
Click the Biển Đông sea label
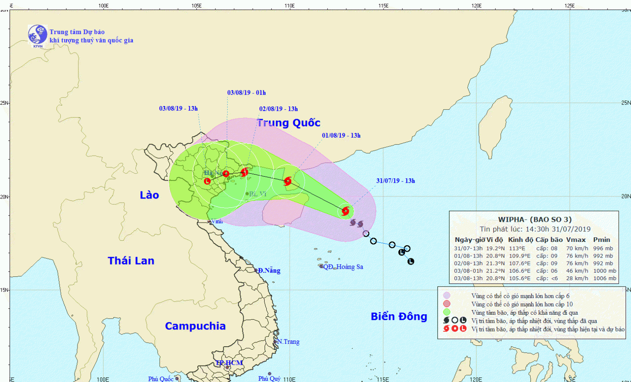coord(399,316)
